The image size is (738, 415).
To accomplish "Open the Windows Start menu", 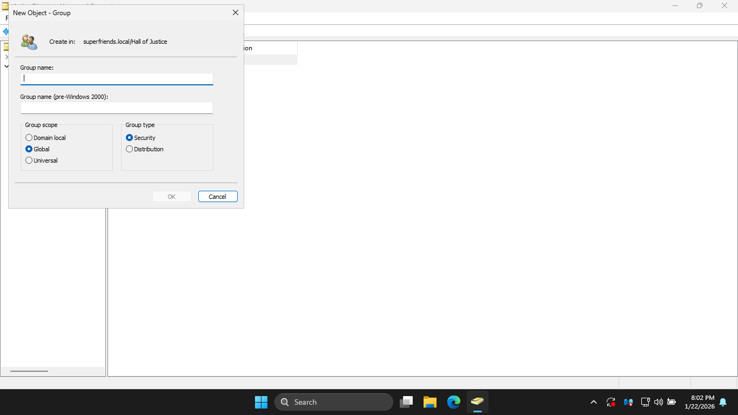I will point(261,402).
